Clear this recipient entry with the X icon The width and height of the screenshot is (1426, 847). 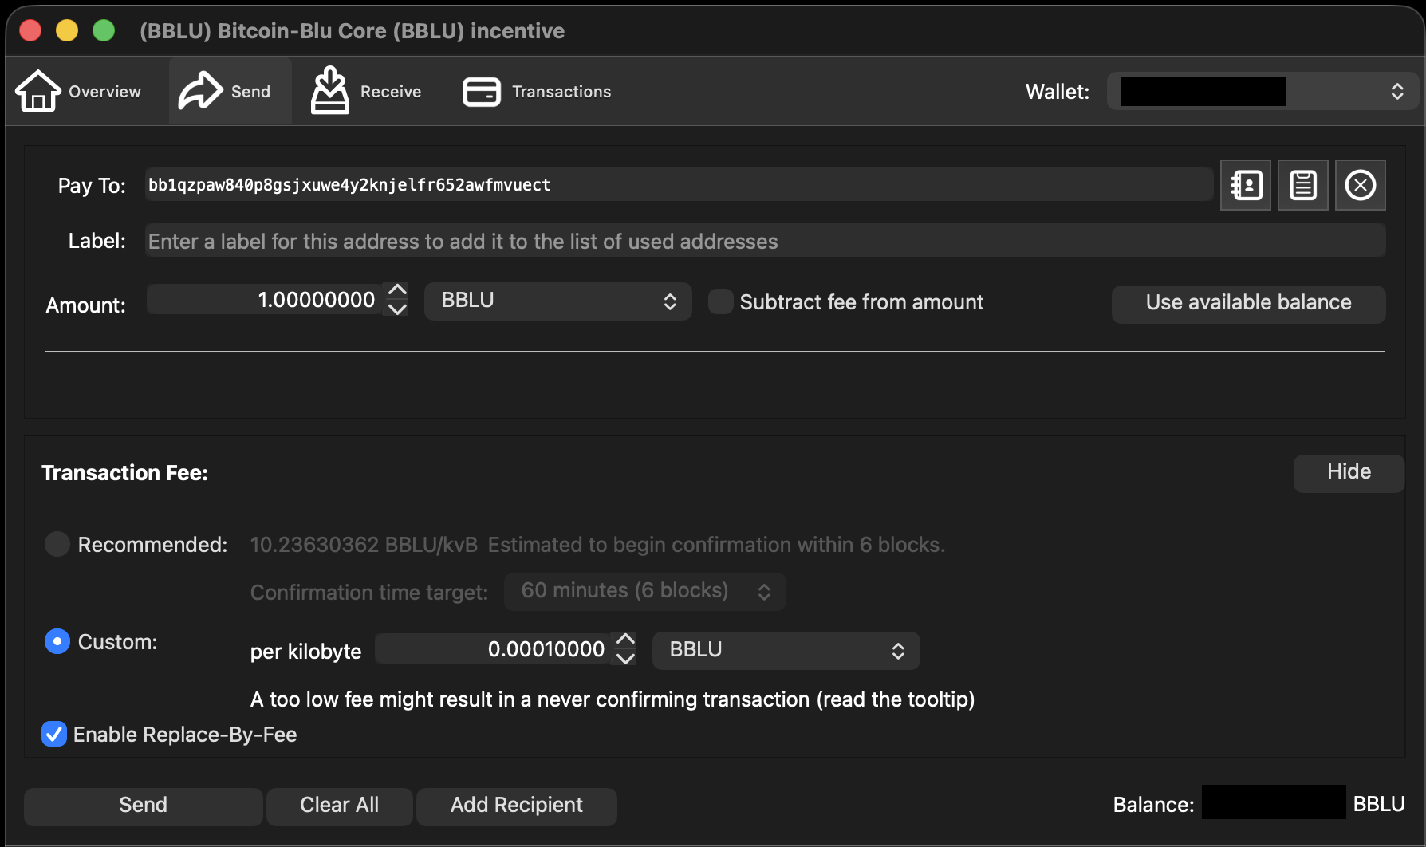[1360, 185]
